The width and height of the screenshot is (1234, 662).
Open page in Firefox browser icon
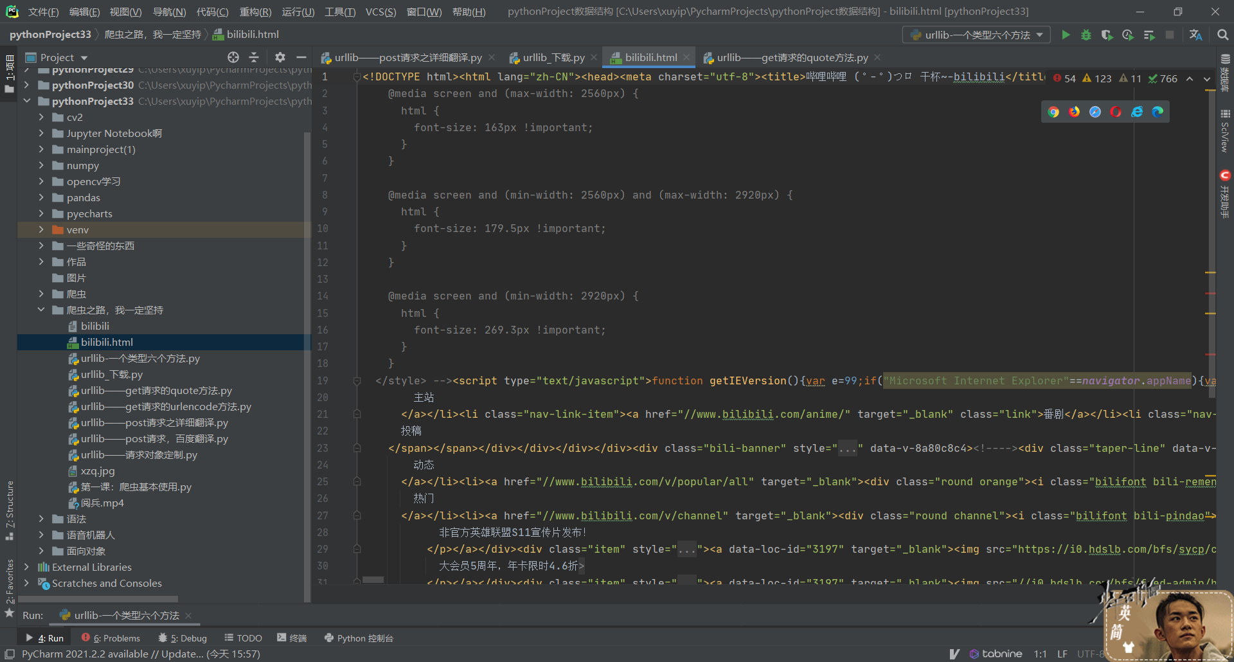click(x=1074, y=112)
